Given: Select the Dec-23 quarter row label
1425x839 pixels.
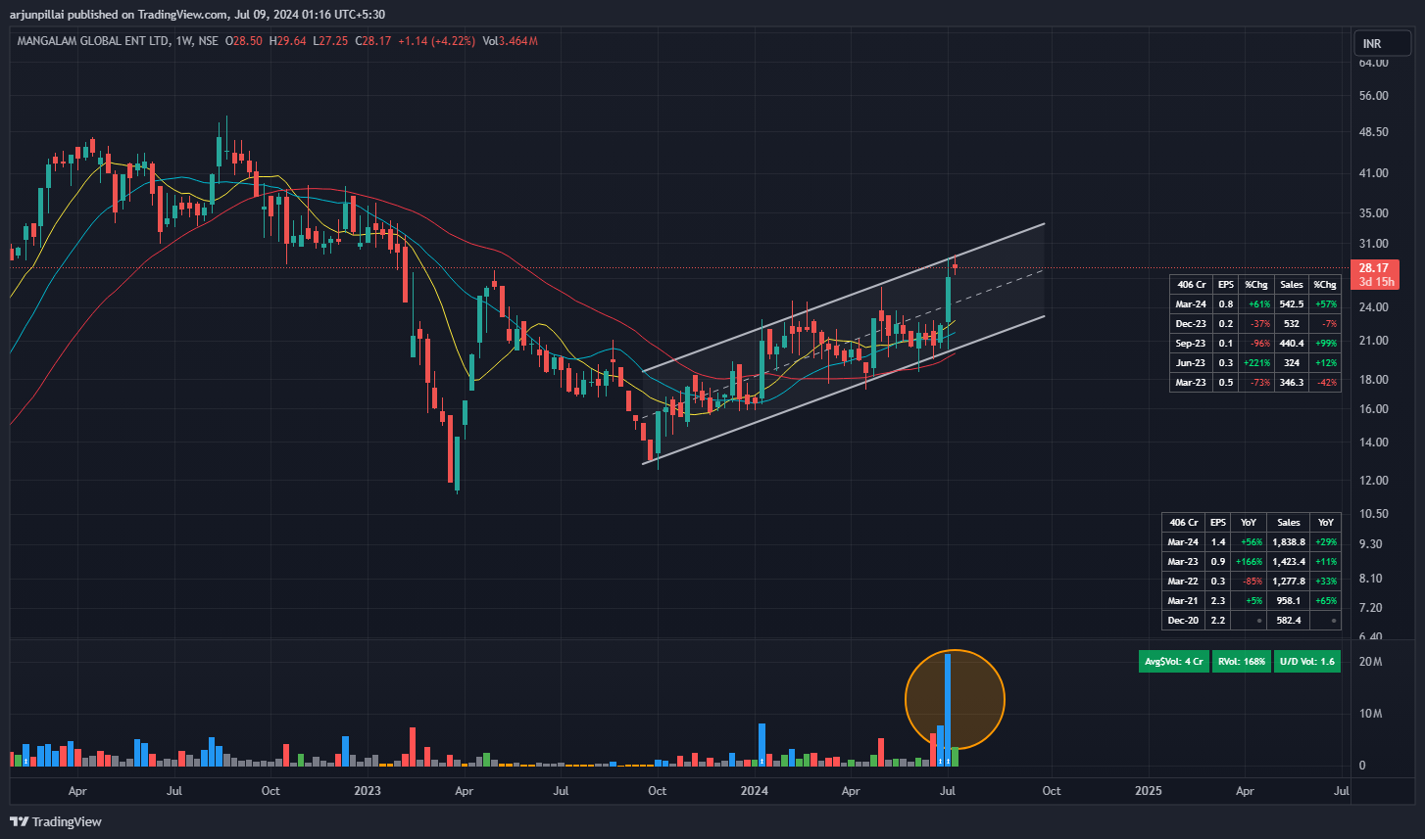Looking at the screenshot, I should pos(1192,323).
